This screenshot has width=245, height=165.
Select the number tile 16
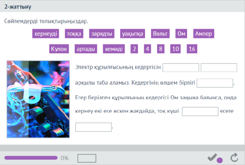[x=192, y=49]
